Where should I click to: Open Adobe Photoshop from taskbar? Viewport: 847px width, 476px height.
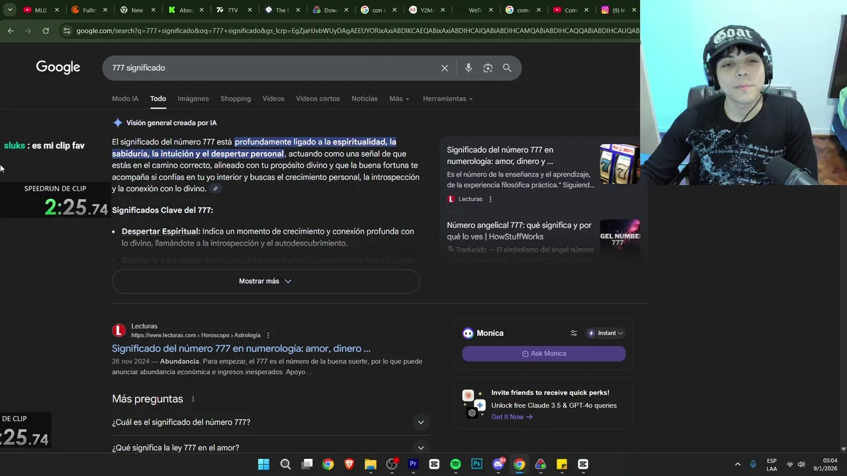point(476,464)
